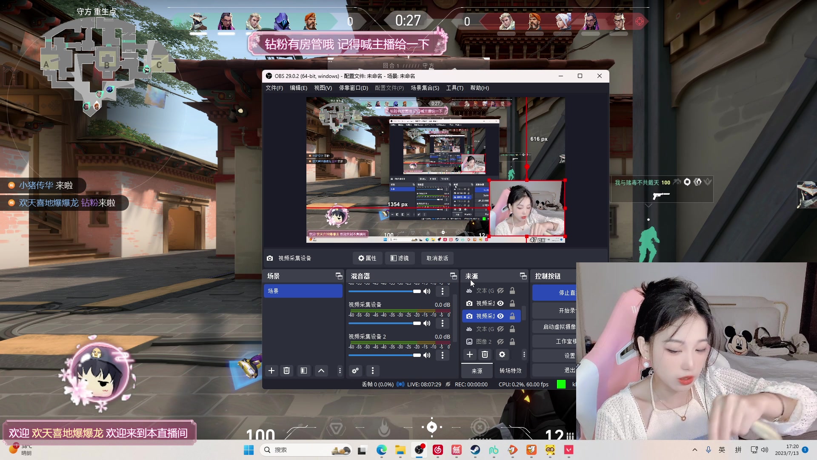
Task: Open the Windows Start menu
Action: 249,450
